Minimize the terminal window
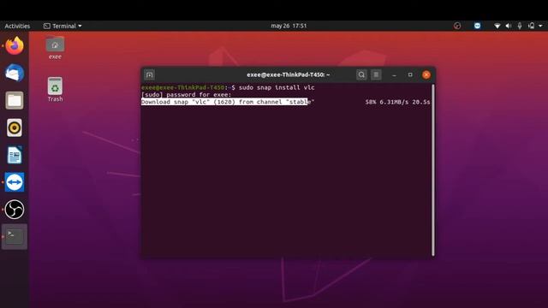Screen dimensions: 548x308 pos(394,74)
